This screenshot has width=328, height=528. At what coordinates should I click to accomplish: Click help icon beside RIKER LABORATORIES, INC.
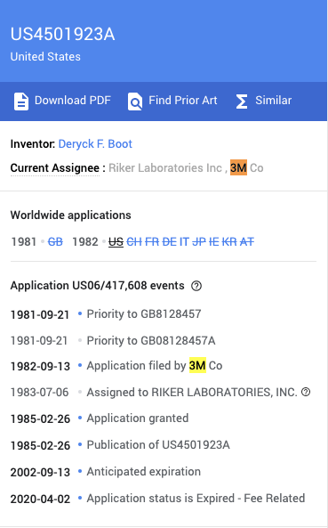click(x=306, y=392)
